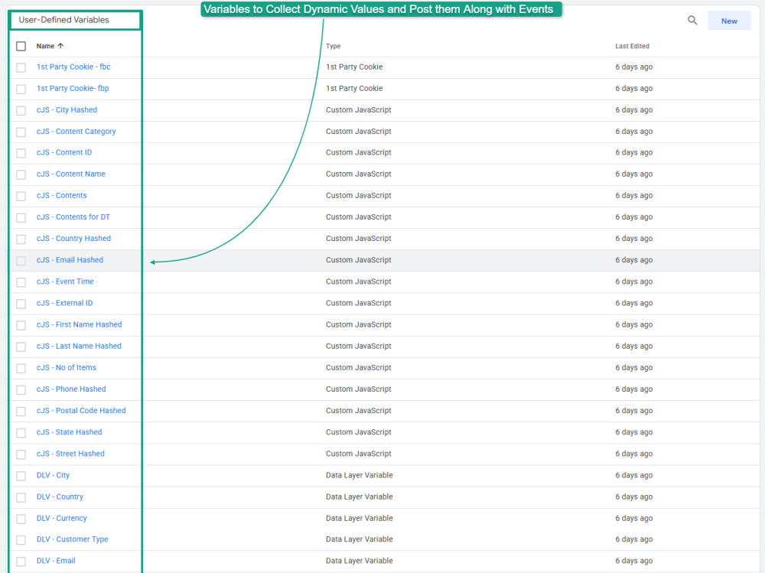Open the variables search icon

(692, 21)
